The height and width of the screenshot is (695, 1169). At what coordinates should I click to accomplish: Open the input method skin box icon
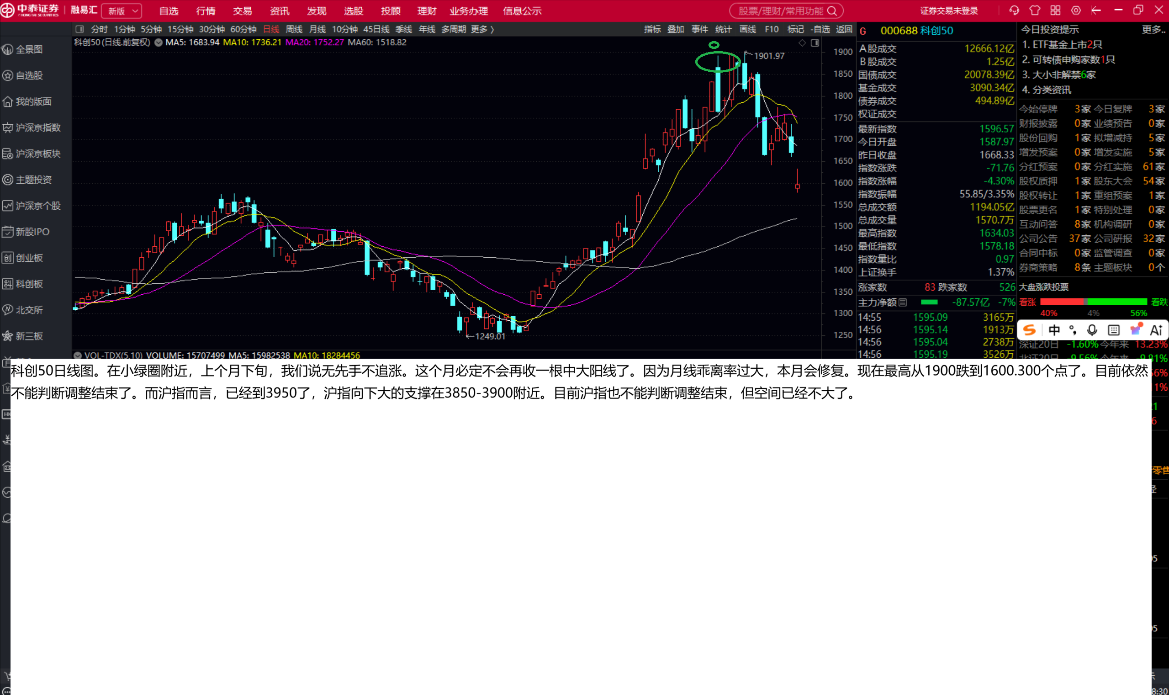(1136, 329)
